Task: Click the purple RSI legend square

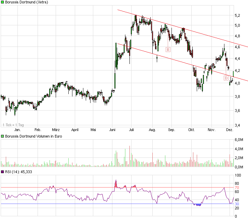Action: 2,172
